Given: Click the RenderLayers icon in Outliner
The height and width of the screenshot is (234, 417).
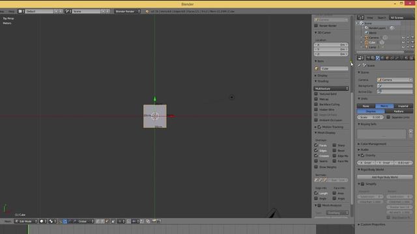Looking at the screenshot, I should 366,28.
